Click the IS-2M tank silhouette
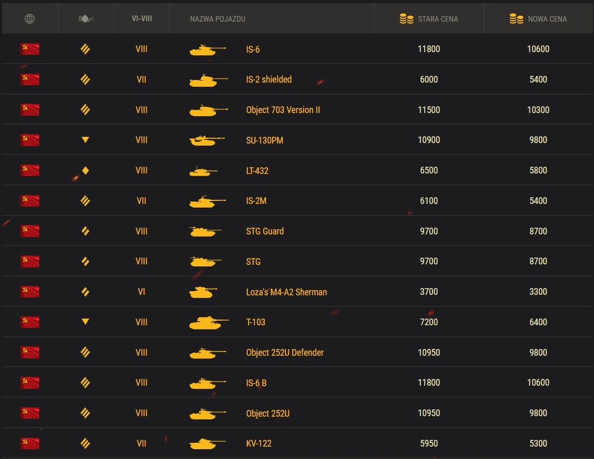Screen dimensions: 594x459 pos(207,201)
